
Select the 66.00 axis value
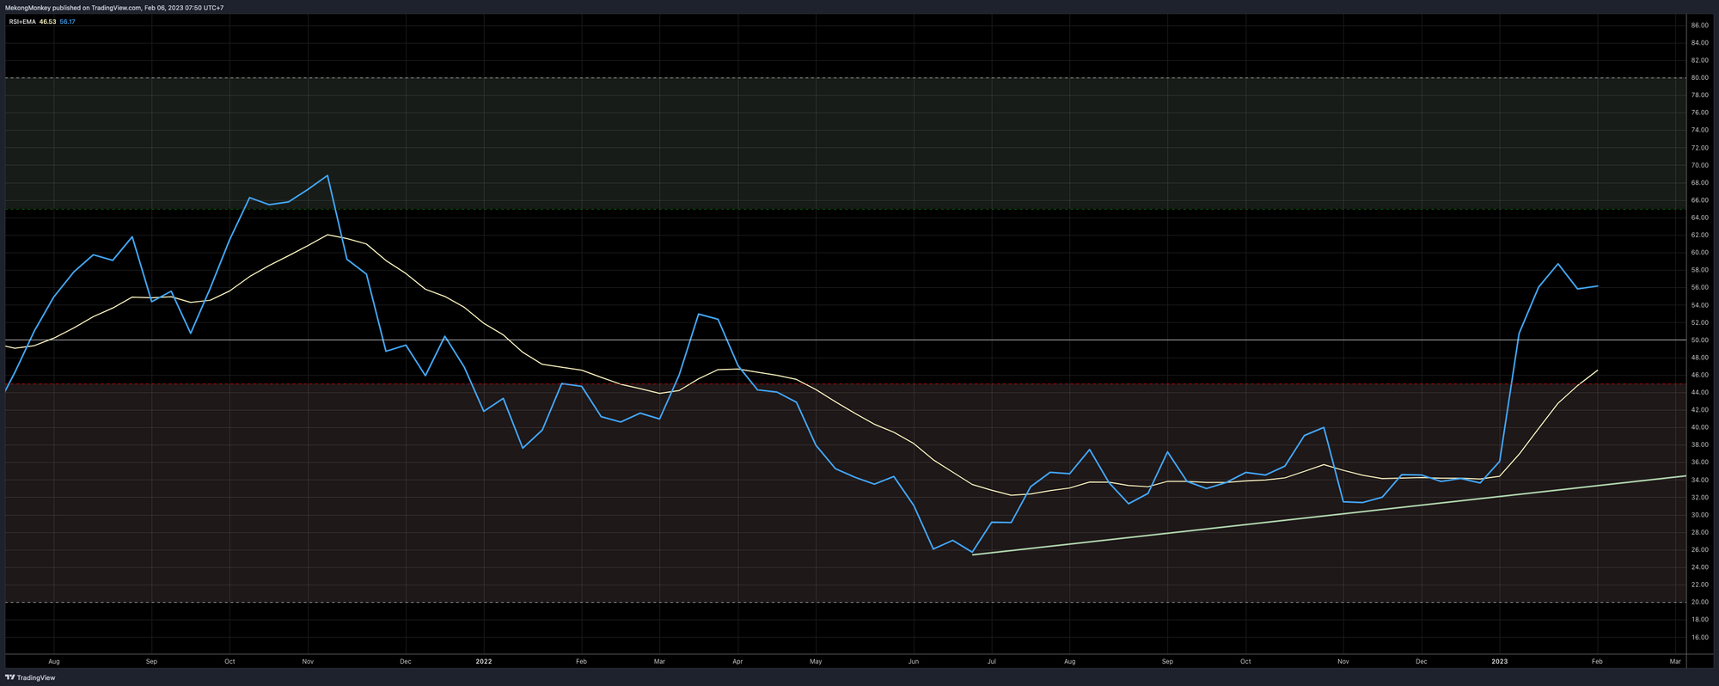(x=1699, y=200)
